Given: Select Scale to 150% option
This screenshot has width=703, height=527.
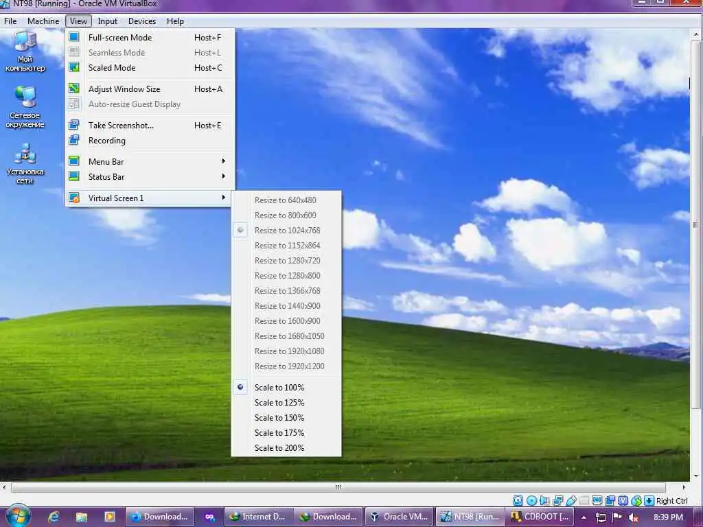Looking at the screenshot, I should click(x=286, y=418).
